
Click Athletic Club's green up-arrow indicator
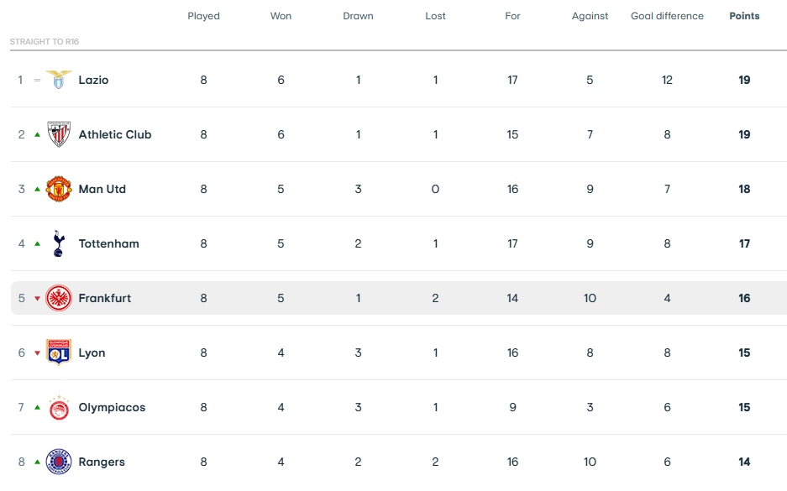37,134
